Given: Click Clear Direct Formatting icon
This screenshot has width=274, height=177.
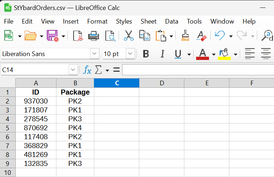Looking at the screenshot, I should 201,36.
